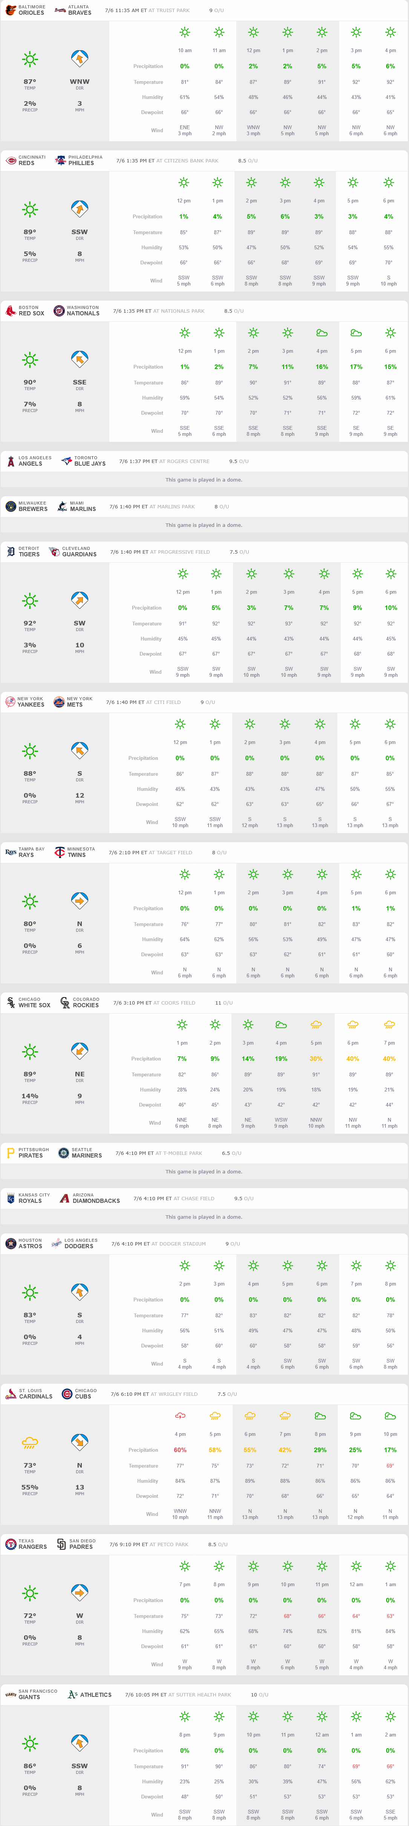Click the Detroit Tigers logo

tap(11, 551)
